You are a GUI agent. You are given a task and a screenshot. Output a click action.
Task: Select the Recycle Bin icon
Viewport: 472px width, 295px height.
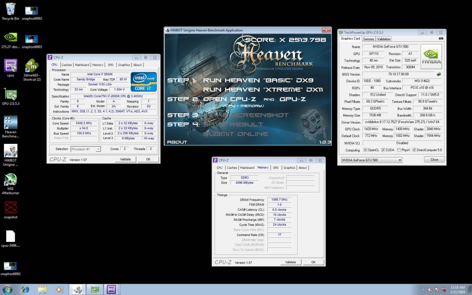11,9
